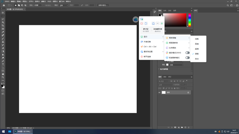
Task: Click the 选择并遮住 button
Action: click(x=103, y=5)
